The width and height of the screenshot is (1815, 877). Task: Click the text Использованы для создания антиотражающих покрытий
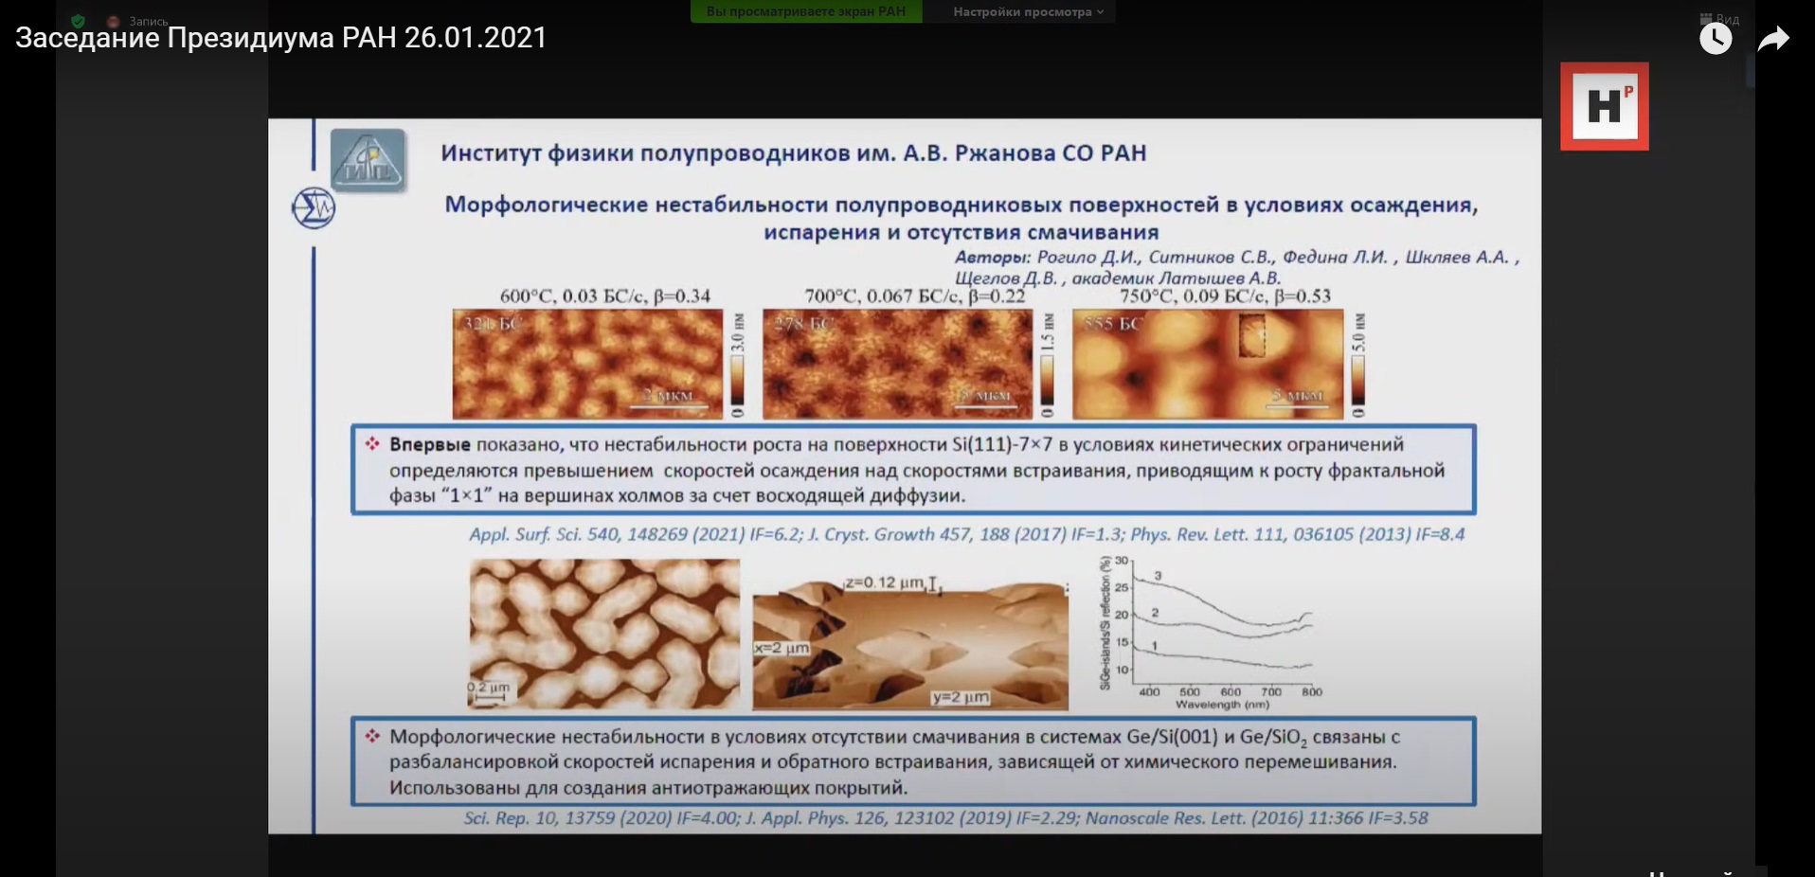tap(649, 788)
